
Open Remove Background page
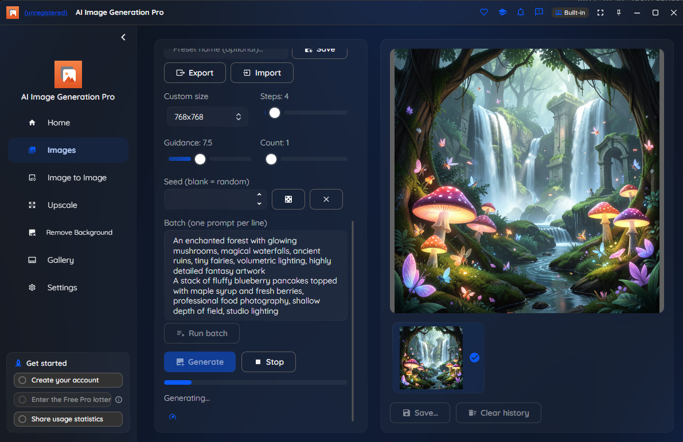click(68, 232)
